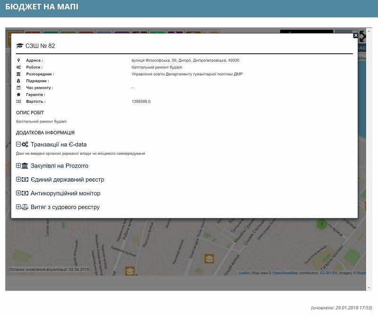Click the money icon beside Антикорупційний монітор
This screenshot has width=378, height=316.
point(25,193)
